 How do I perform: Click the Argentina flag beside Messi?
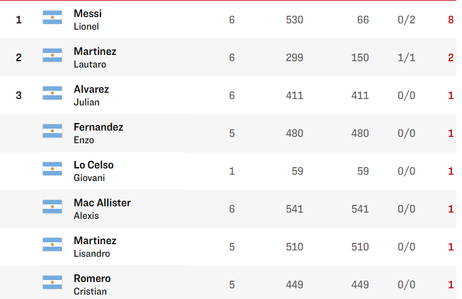[x=52, y=18]
